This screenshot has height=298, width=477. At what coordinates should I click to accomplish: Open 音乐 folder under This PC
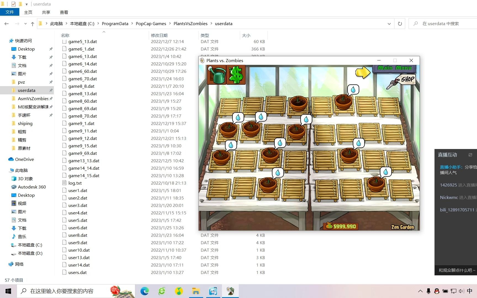tap(22, 236)
